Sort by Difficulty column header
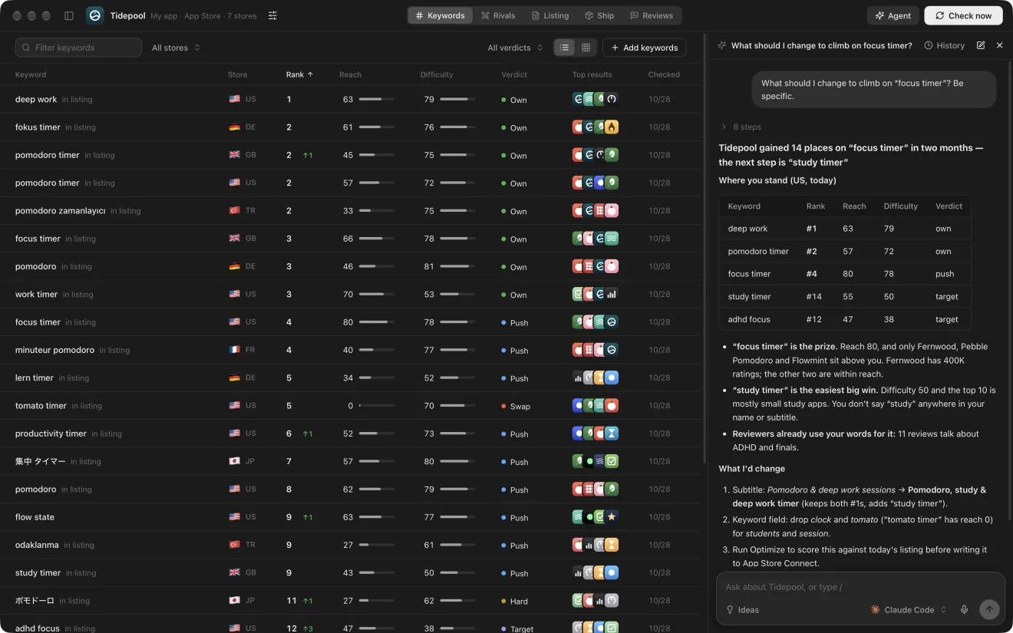 pos(437,74)
